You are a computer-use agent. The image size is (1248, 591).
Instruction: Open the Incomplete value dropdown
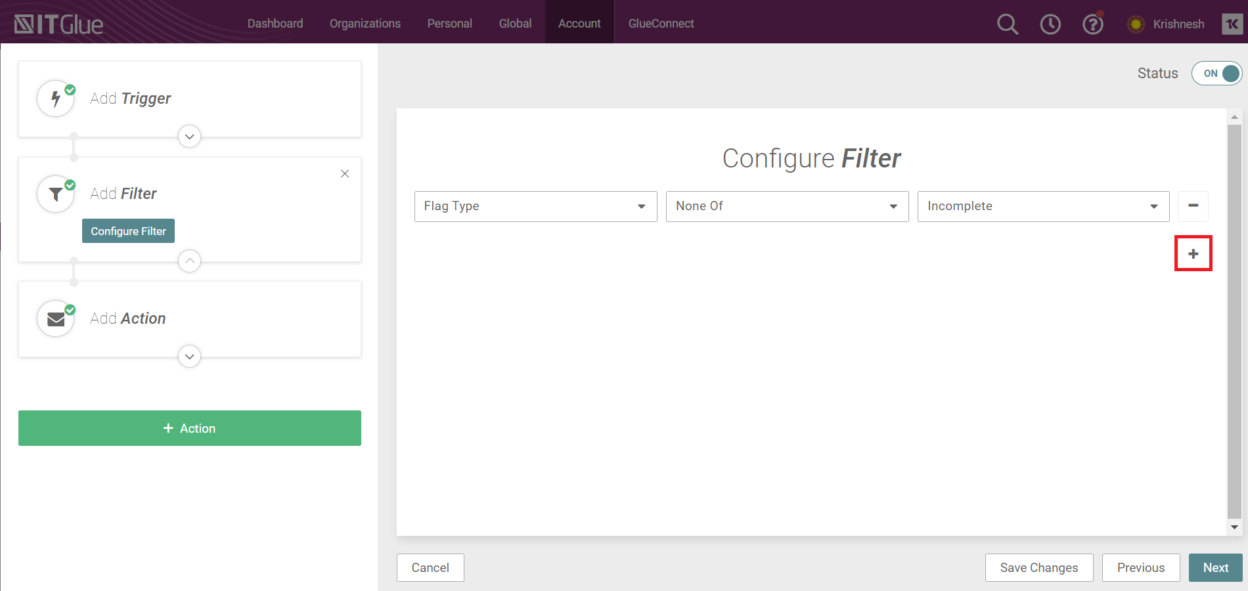coord(1044,206)
